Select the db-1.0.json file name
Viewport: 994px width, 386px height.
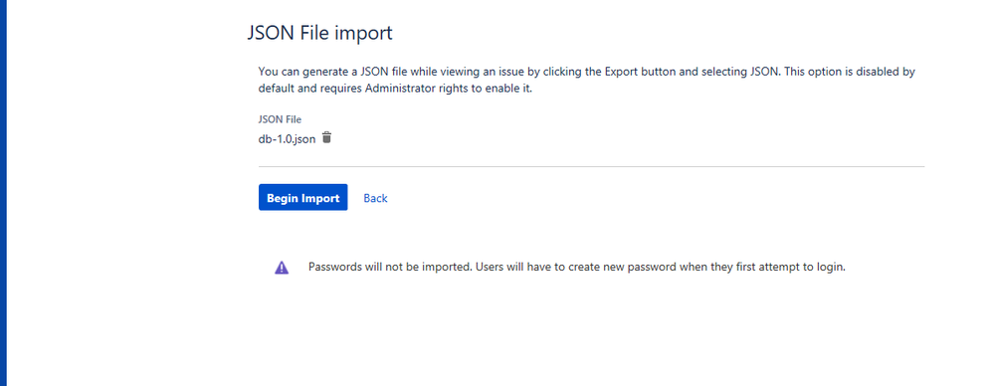(x=287, y=139)
